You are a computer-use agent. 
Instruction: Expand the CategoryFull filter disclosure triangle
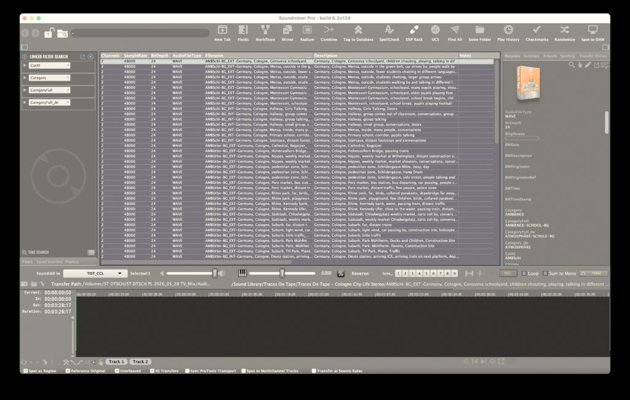pos(25,90)
